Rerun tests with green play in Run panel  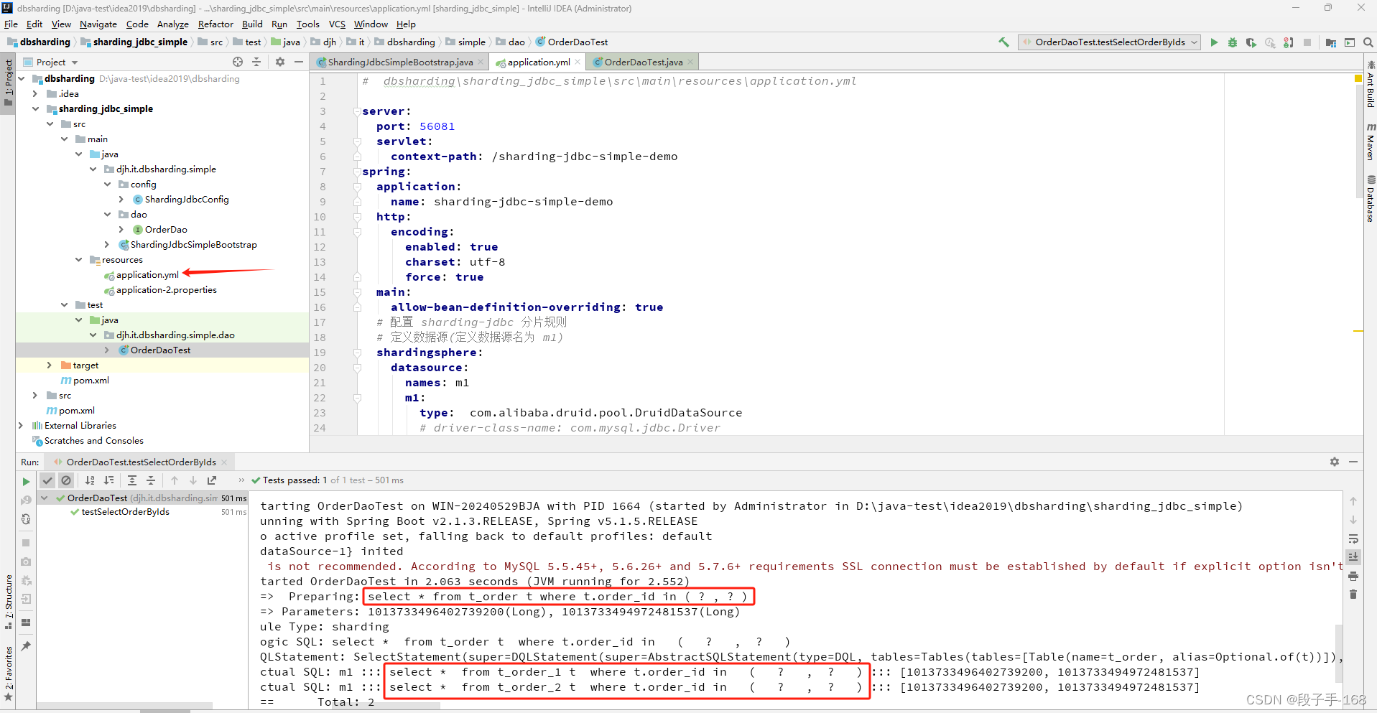tap(26, 481)
